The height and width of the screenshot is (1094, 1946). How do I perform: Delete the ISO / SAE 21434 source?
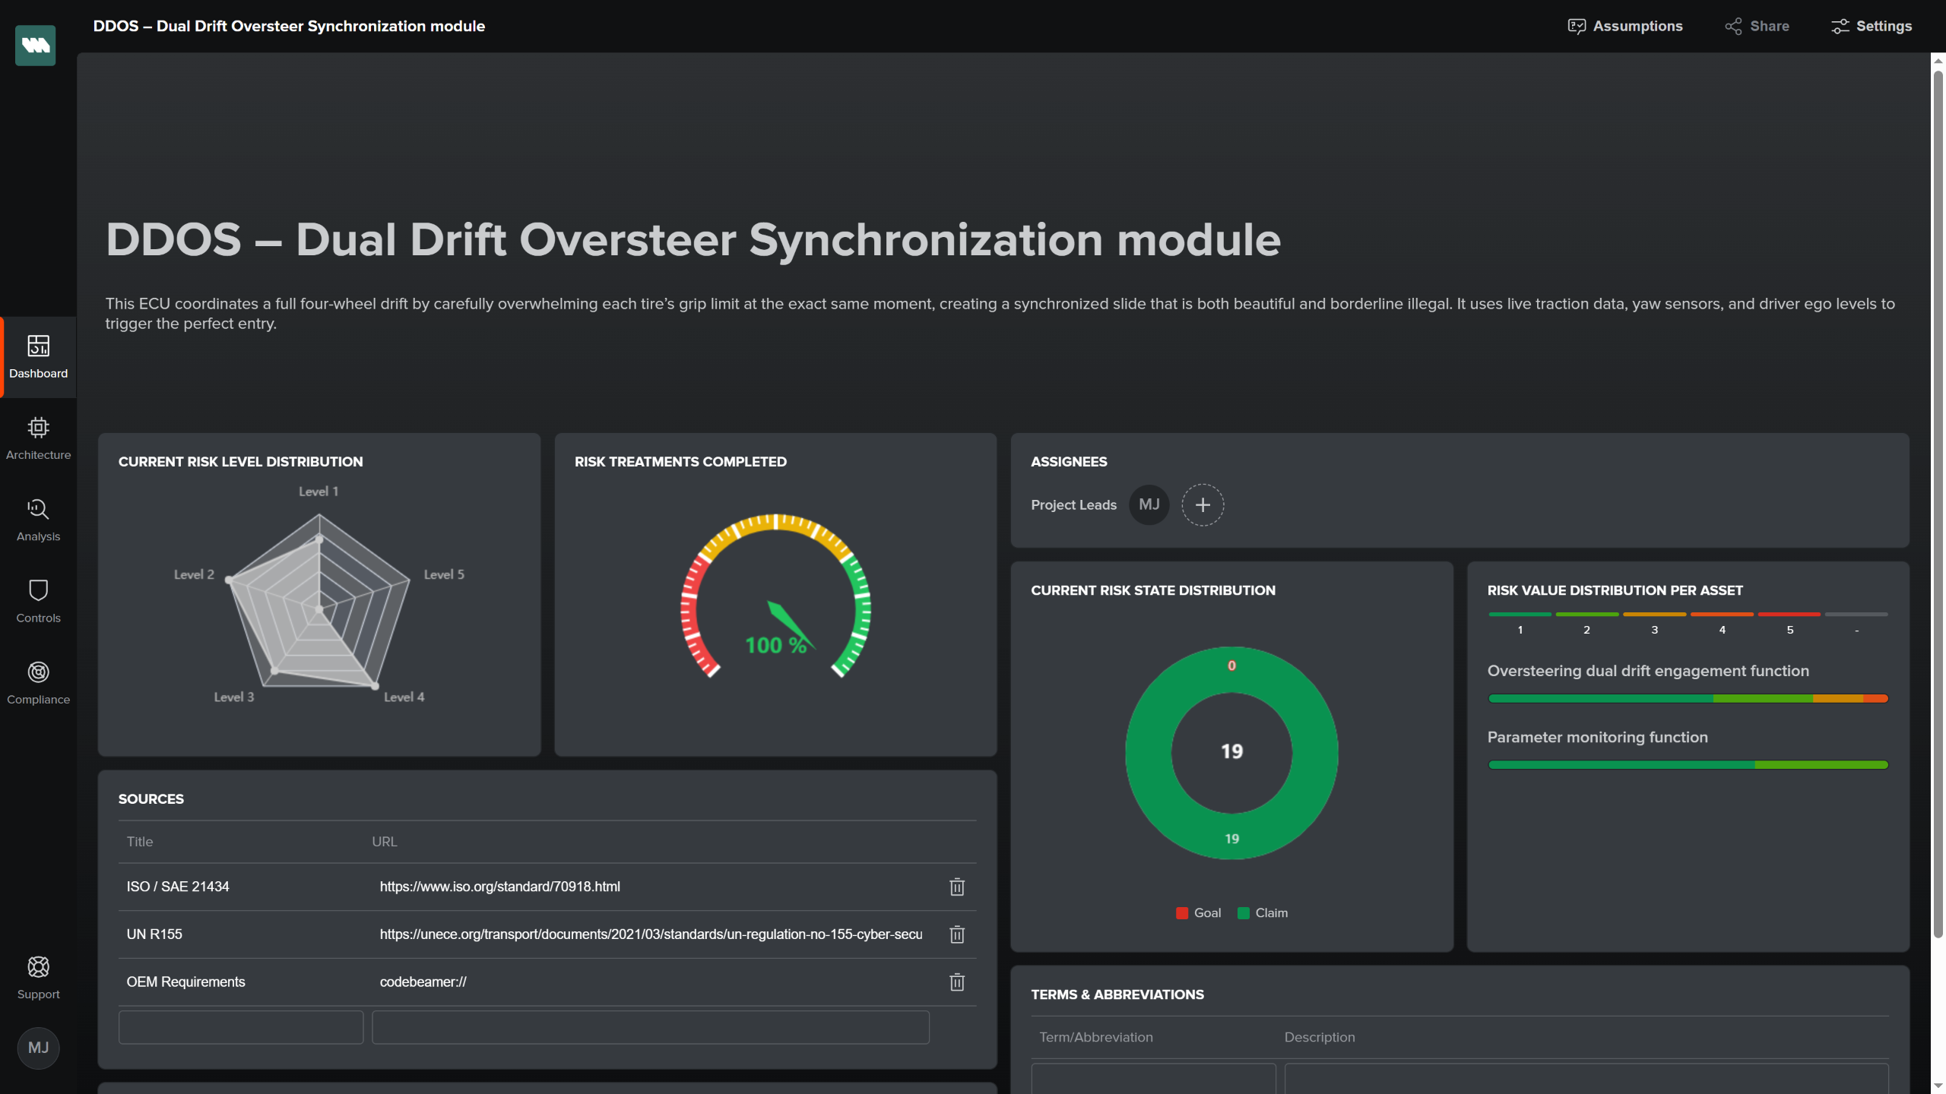pos(957,887)
